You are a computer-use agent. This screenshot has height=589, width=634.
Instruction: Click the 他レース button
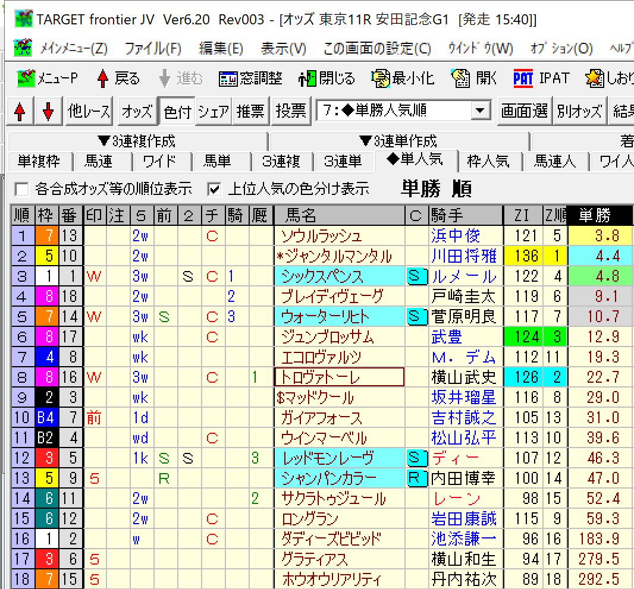point(89,111)
